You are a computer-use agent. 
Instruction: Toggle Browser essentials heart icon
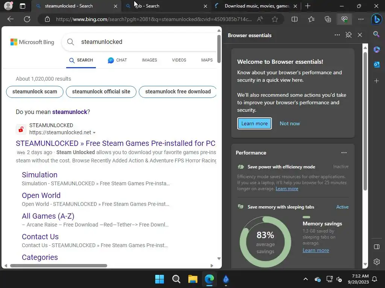pos(344,19)
